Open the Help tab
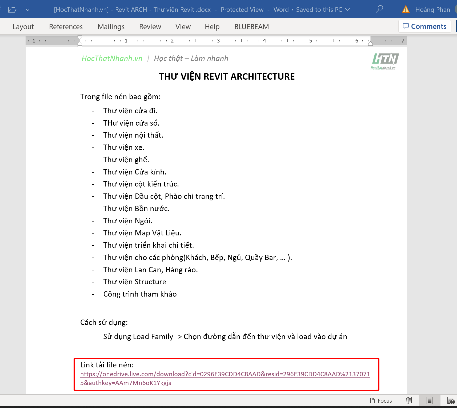The image size is (457, 408). [x=212, y=27]
